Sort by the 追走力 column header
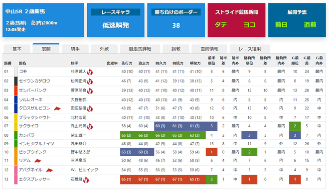The image size is (329, 192). [144, 63]
